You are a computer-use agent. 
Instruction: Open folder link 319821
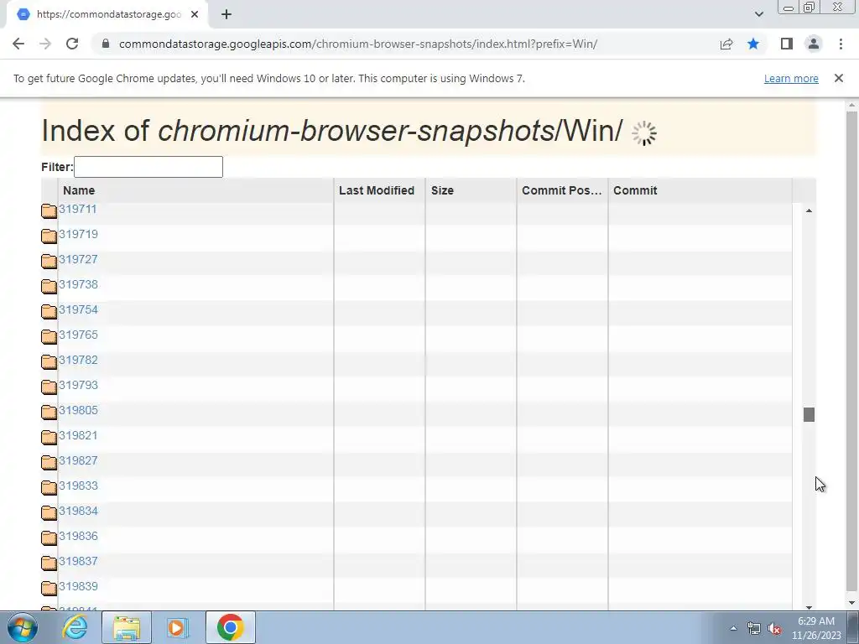click(78, 436)
